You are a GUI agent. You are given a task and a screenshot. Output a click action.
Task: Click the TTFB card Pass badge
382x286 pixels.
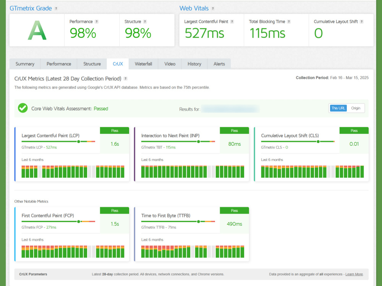click(235, 210)
